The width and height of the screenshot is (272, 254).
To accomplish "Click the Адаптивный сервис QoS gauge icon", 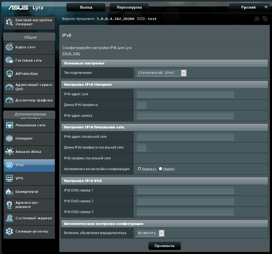I will [x=9, y=87].
